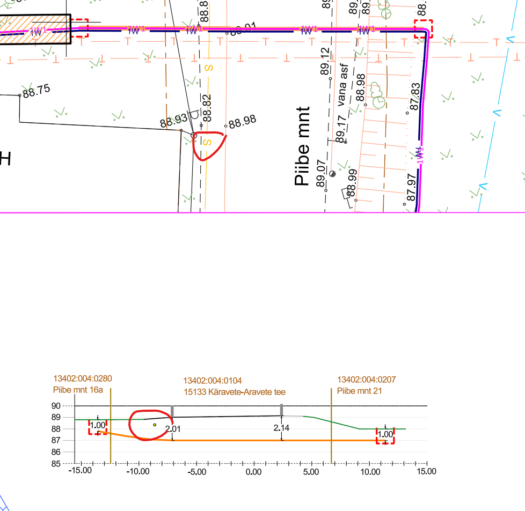Click the 2.14 depth dimension in the profile
The width and height of the screenshot is (525, 511).
pos(282,428)
